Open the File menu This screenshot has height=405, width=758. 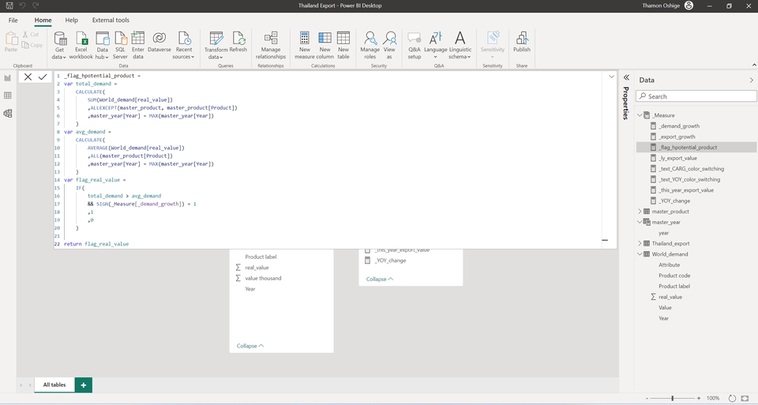pyautogui.click(x=13, y=21)
